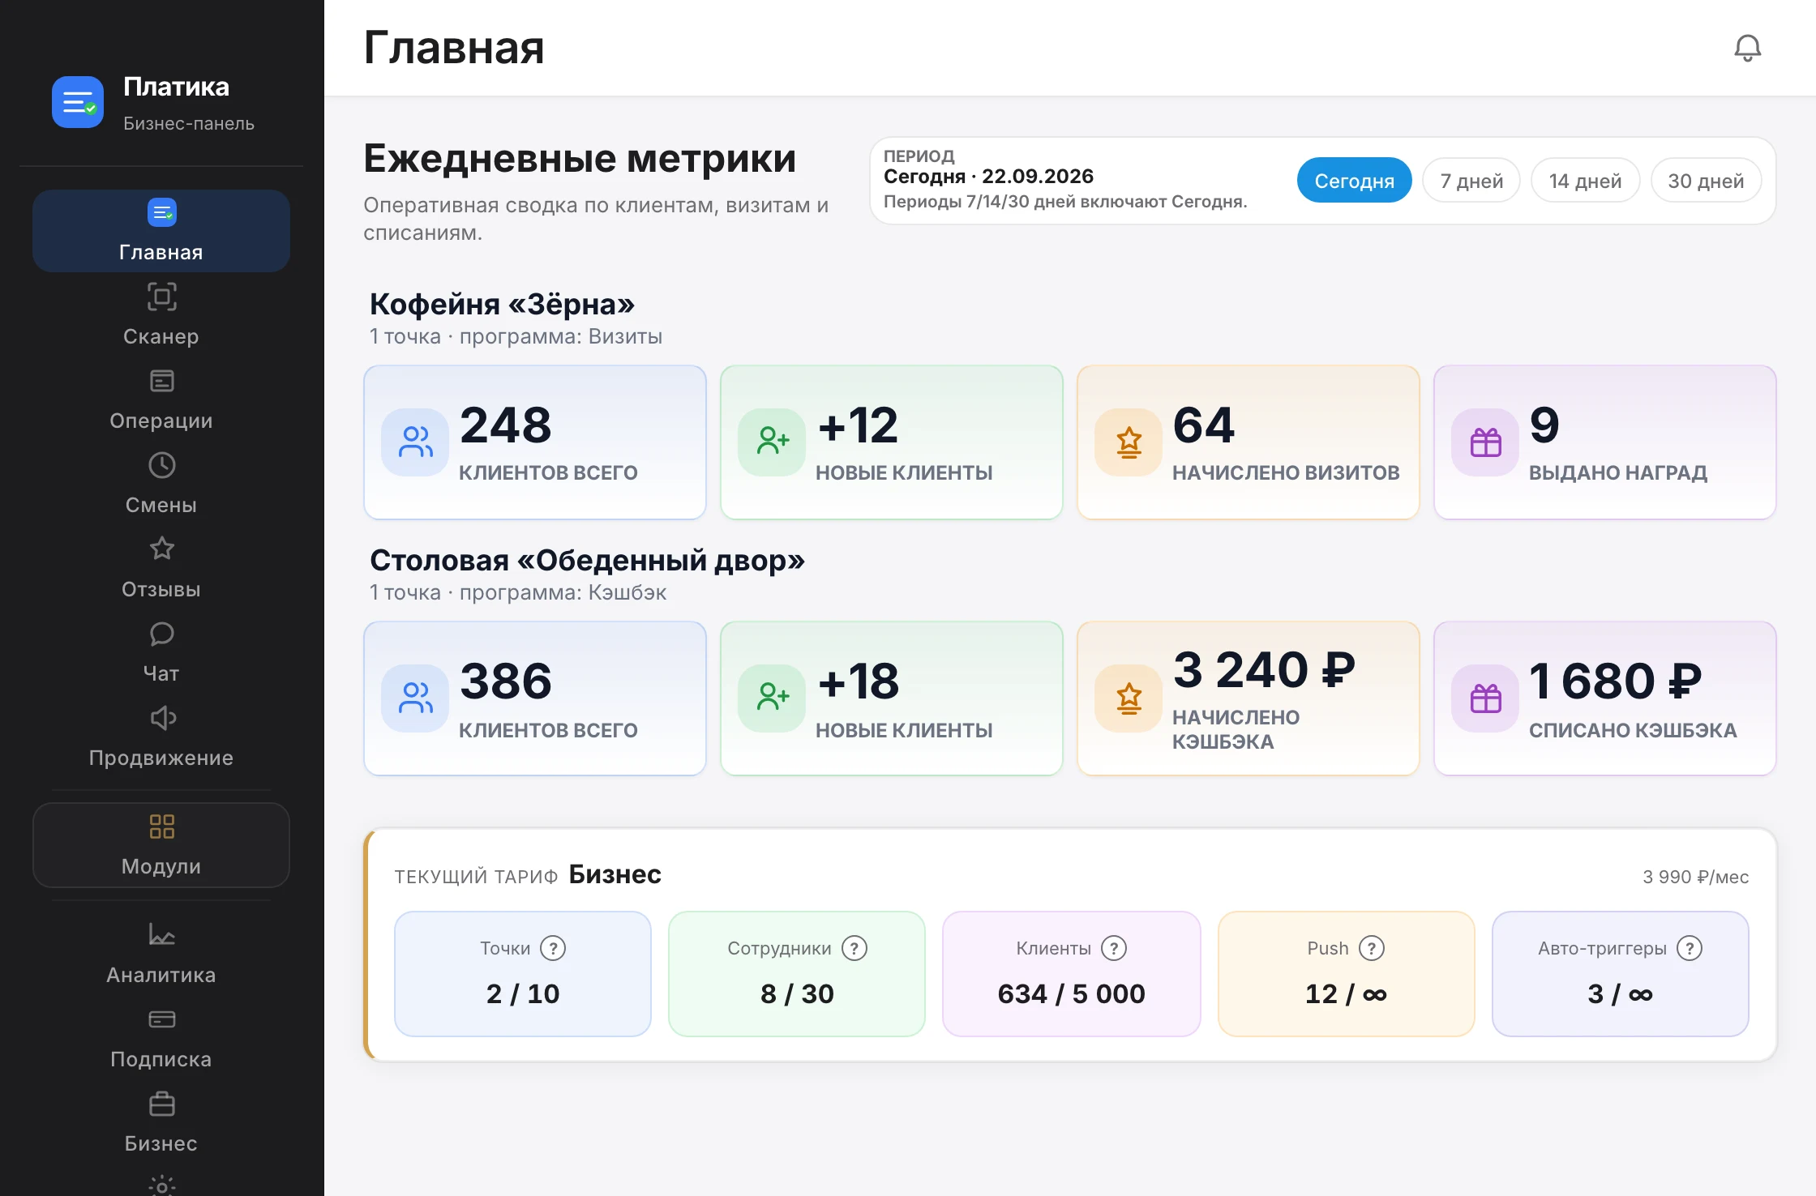
Task: Click '1 точка · программа: Визиты' subtitle
Action: click(x=516, y=336)
